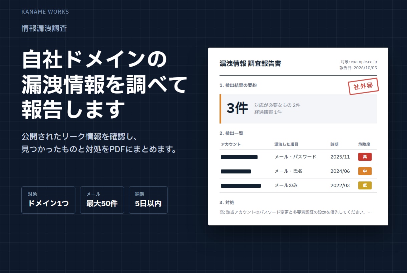Click the 2022/03 date cell
407x273 pixels.
click(x=340, y=185)
